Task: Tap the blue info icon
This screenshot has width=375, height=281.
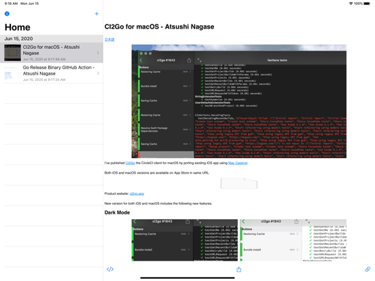Action: click(7, 14)
